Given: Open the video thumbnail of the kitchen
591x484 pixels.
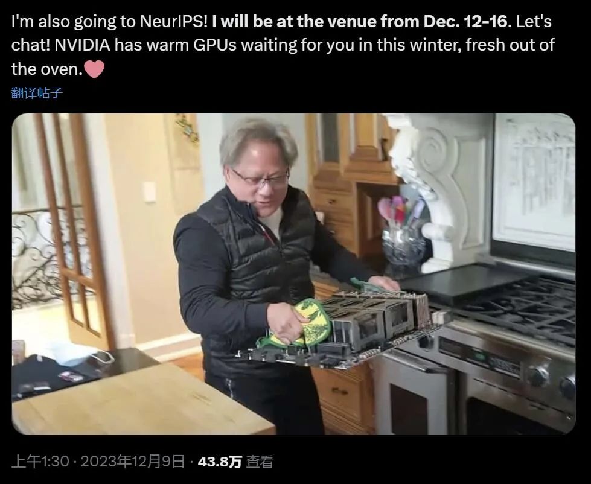Looking at the screenshot, I should [x=293, y=274].
